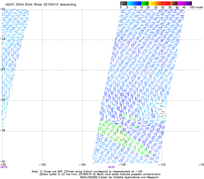The image size is (204, 179).
Task: Click the -129 longitude axis label
Action: tap(82, 165)
